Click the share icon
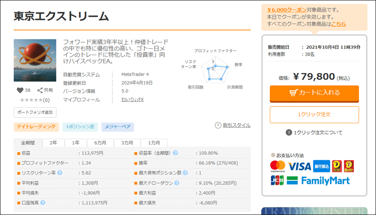Viewport: 376px width, 215px height. click(40, 90)
